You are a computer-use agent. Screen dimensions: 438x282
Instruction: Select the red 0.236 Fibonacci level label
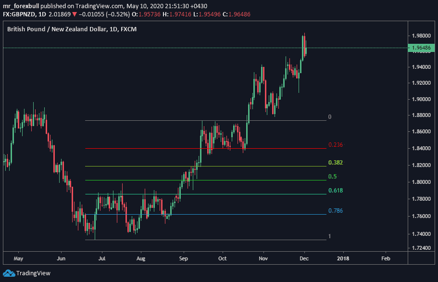335,144
